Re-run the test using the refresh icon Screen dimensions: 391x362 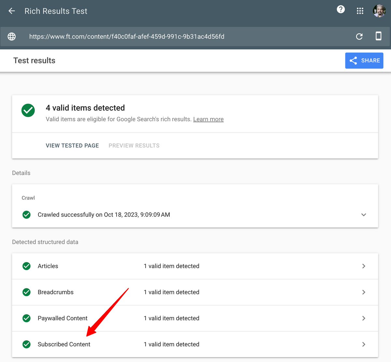tap(359, 36)
